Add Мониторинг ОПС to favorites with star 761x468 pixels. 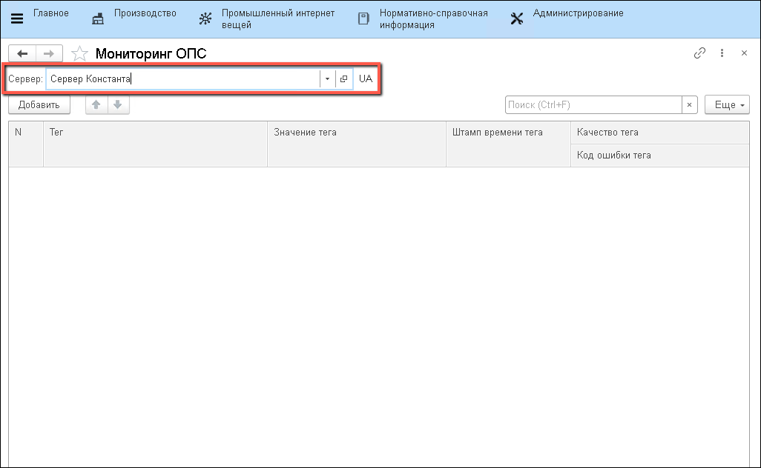point(79,54)
